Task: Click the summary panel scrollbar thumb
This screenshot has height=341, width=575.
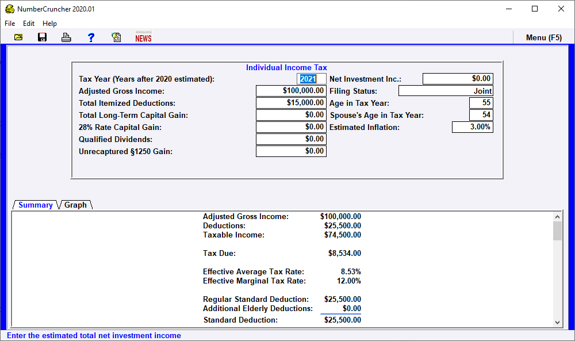Action: [557, 231]
